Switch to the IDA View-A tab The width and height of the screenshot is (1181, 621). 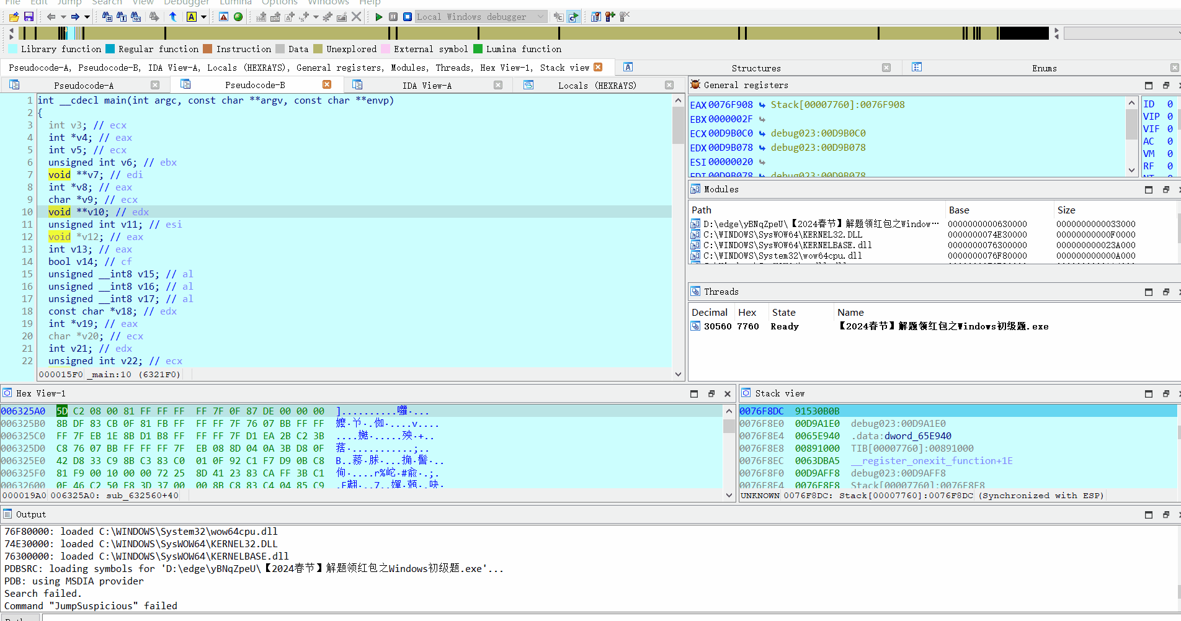pos(427,85)
